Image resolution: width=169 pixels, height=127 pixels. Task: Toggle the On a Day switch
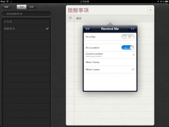pyautogui.click(x=128, y=37)
